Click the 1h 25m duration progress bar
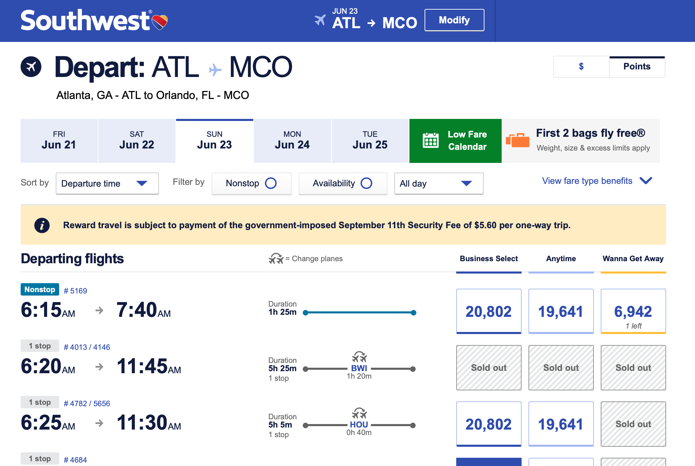 pyautogui.click(x=359, y=312)
